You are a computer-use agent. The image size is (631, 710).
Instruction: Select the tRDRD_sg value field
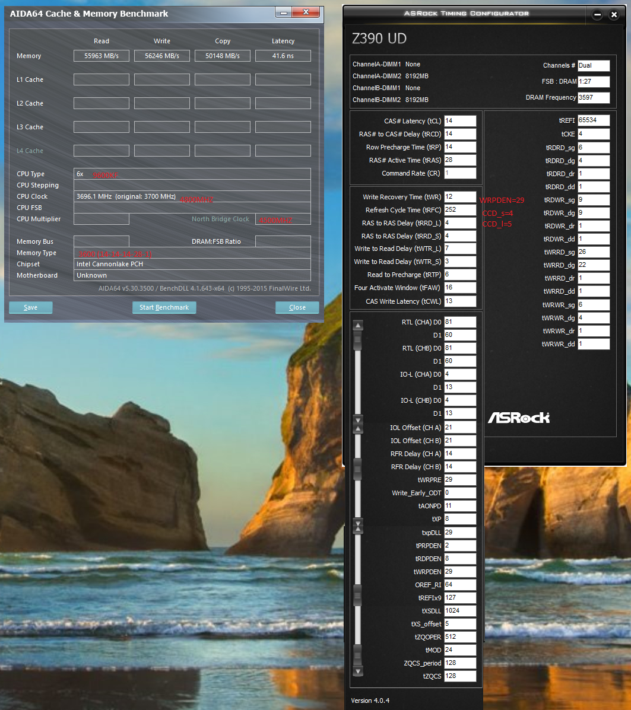594,148
